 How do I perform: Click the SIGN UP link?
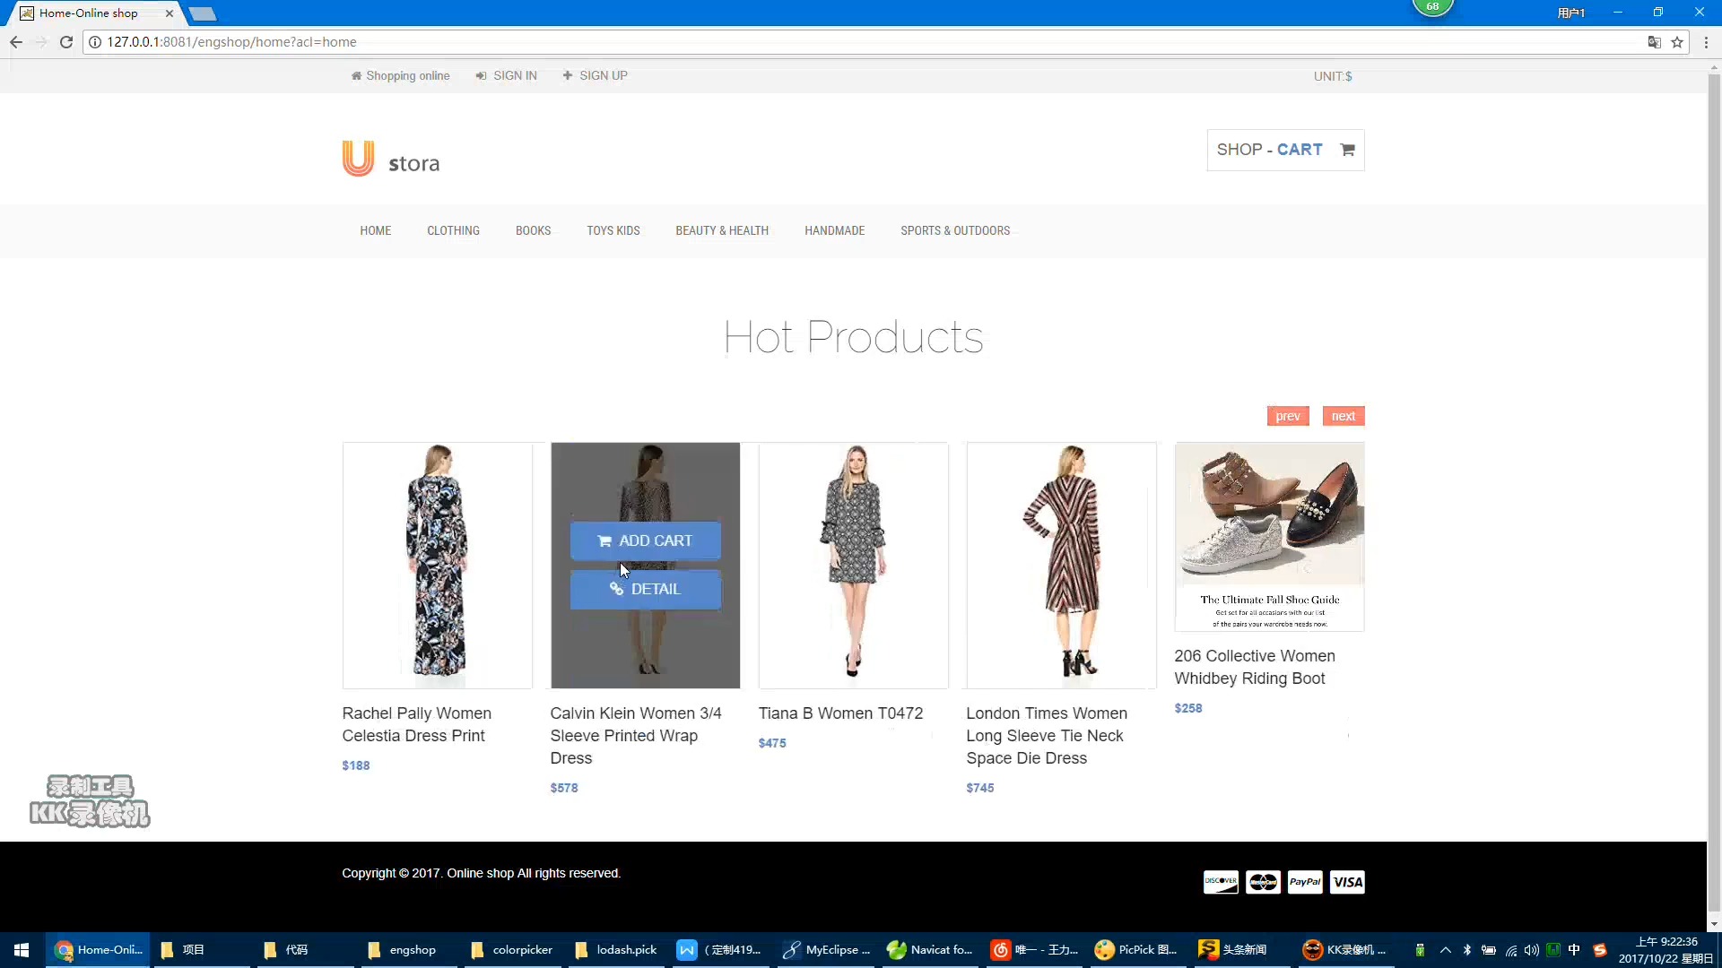pos(604,74)
